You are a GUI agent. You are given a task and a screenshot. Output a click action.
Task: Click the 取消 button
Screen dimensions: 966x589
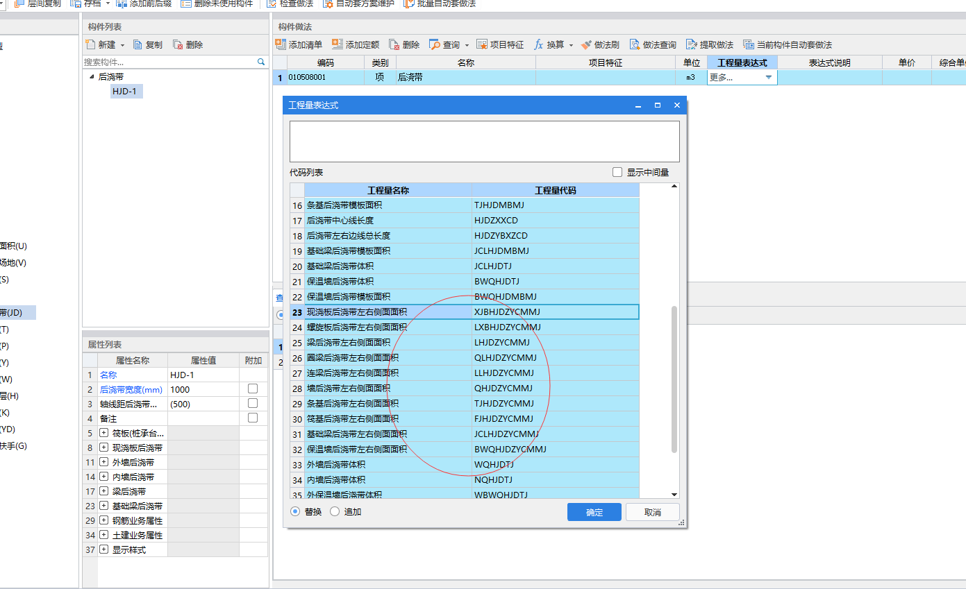pyautogui.click(x=653, y=512)
